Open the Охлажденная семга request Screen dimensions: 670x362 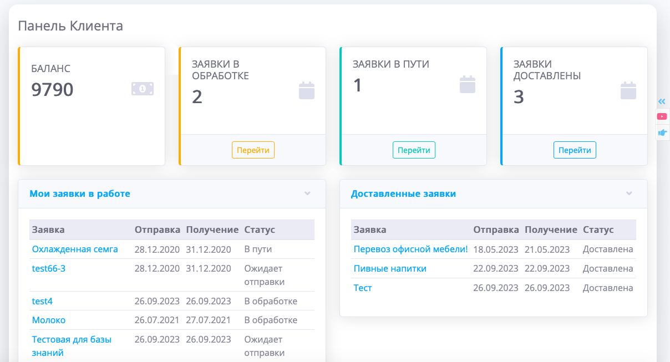tap(75, 249)
